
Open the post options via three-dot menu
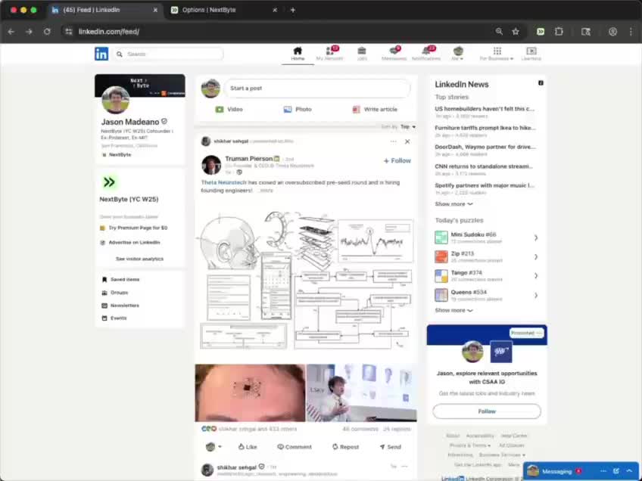pos(393,141)
